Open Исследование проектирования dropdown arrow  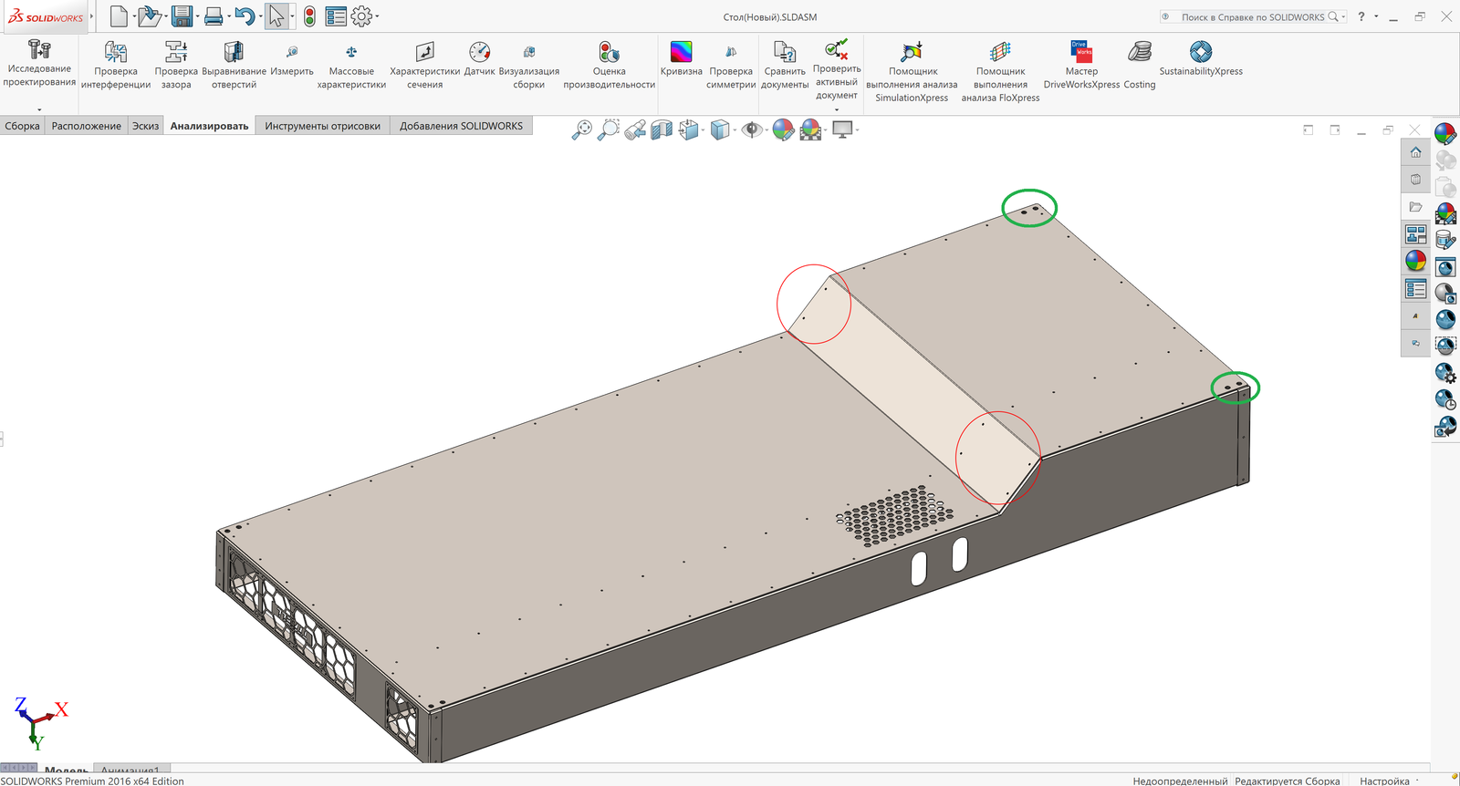click(39, 109)
